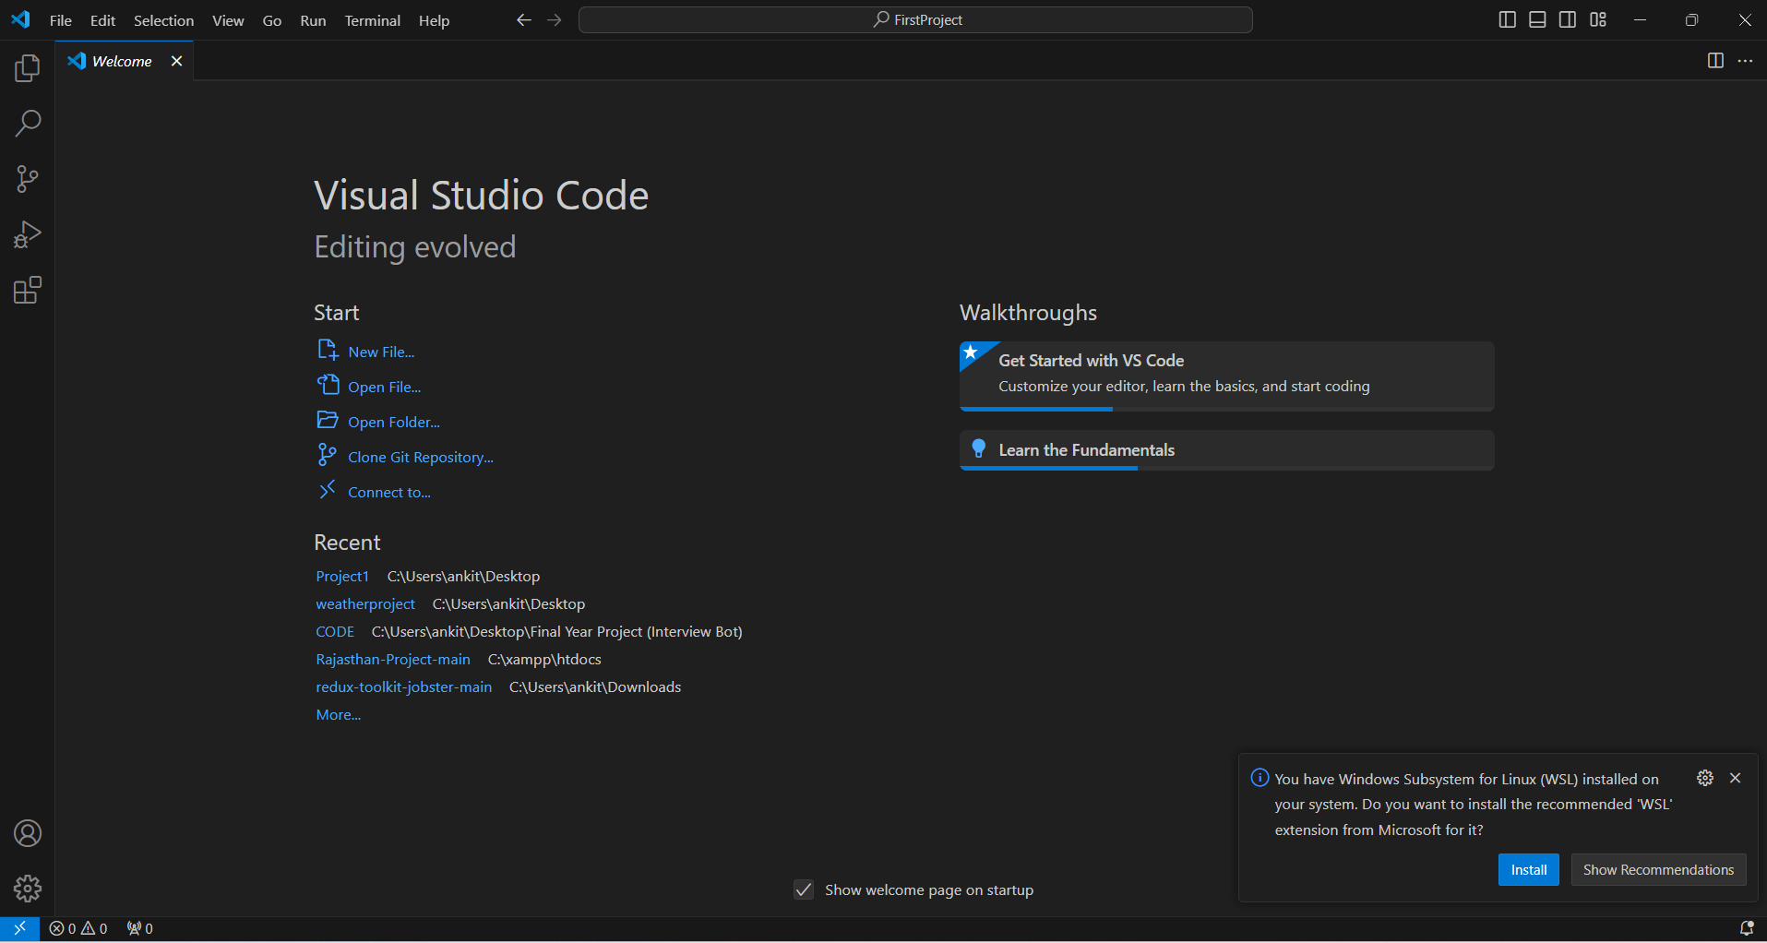Open the Run menu
Viewport: 1767px width, 943px height.
click(x=313, y=20)
